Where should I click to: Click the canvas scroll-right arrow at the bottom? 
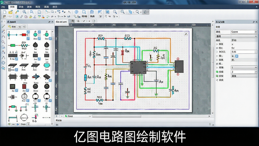coord(209,116)
